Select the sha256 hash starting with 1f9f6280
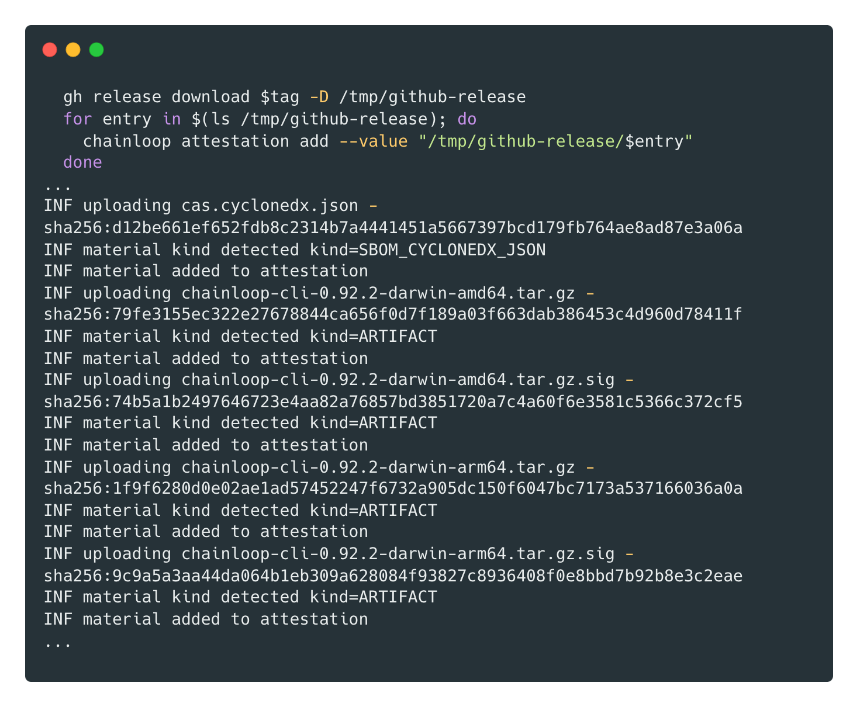This screenshot has width=857, height=707. point(393,488)
